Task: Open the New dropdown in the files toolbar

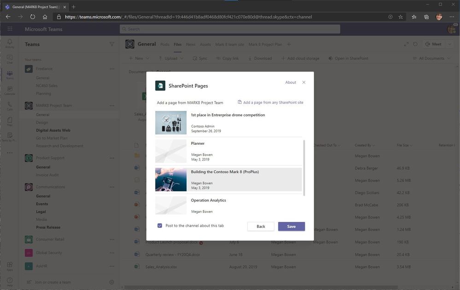Action: pyautogui.click(x=139, y=58)
